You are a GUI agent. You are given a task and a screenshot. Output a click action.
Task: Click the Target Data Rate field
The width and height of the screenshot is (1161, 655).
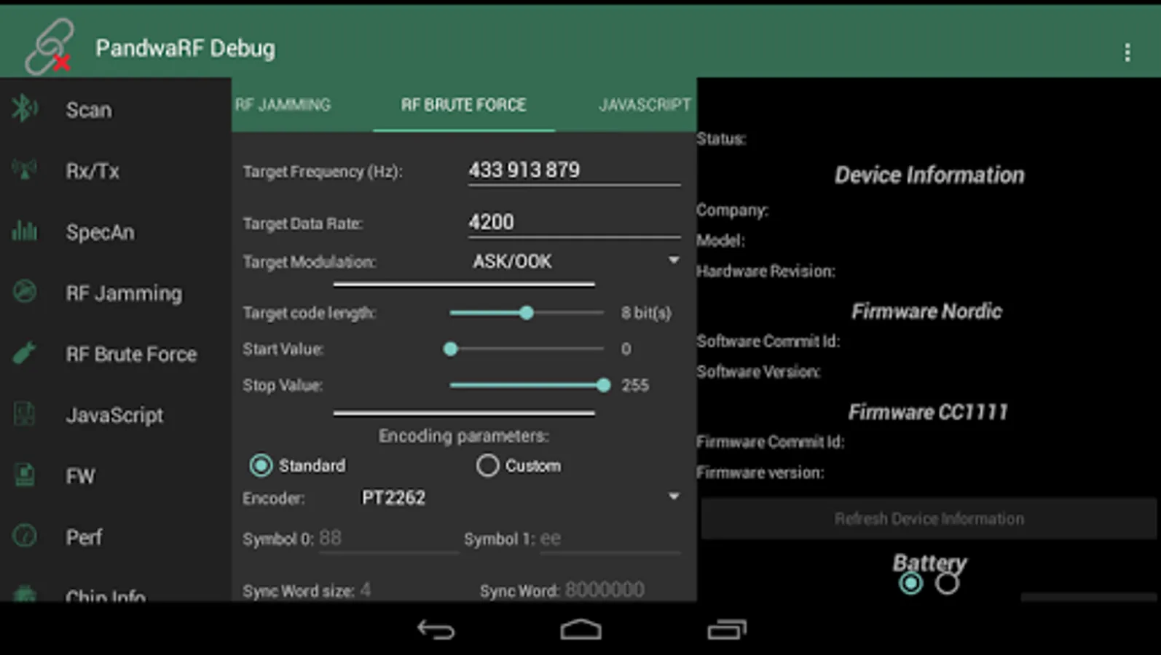(x=574, y=222)
